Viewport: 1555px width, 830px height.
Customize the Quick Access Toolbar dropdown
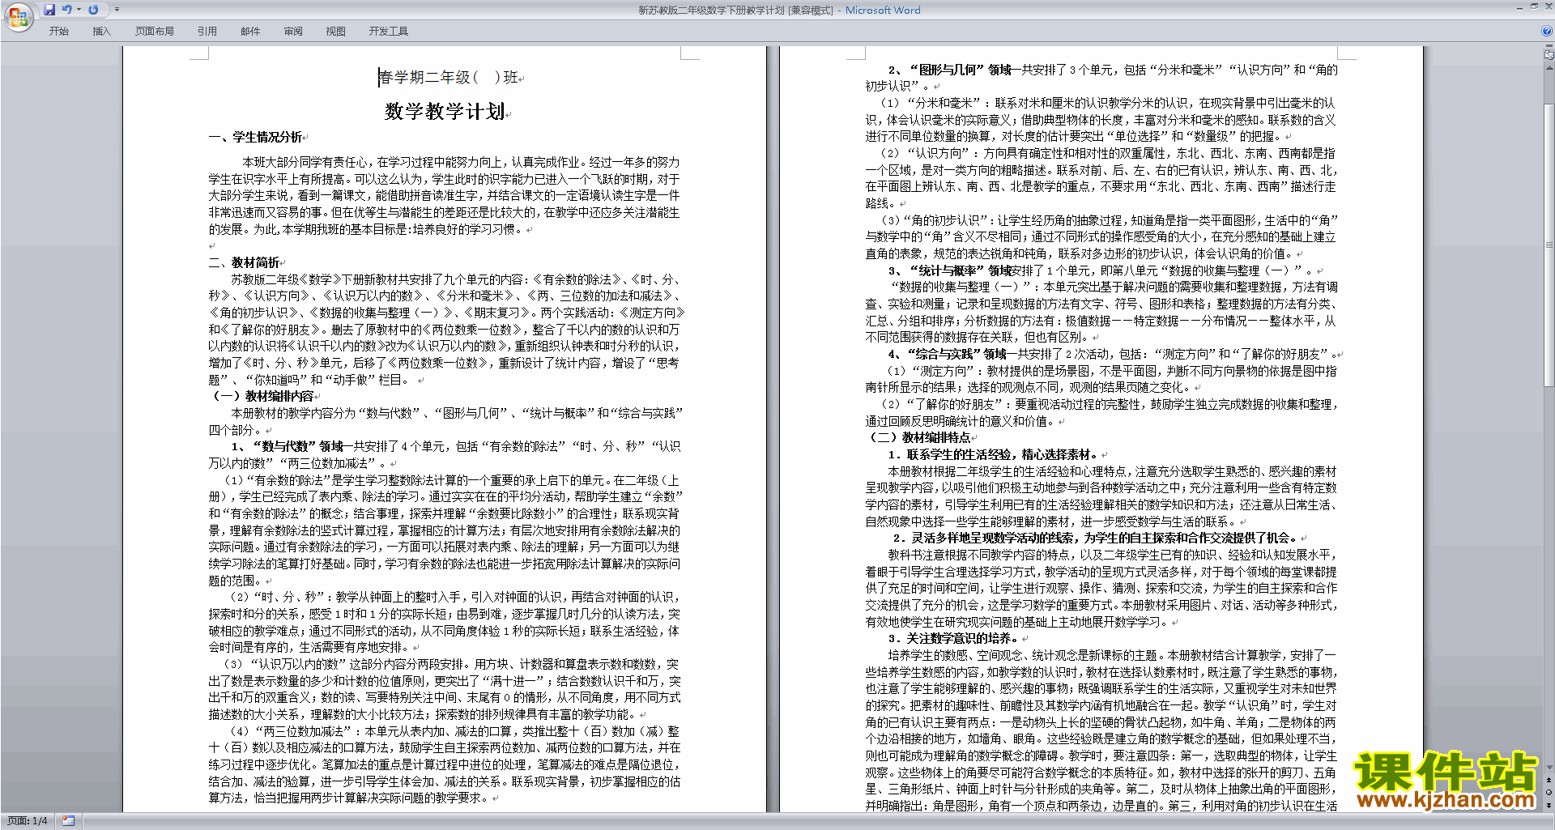pos(117,10)
